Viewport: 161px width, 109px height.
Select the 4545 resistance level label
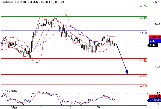coord(143,18)
